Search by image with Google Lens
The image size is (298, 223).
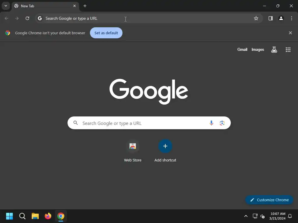point(222,123)
